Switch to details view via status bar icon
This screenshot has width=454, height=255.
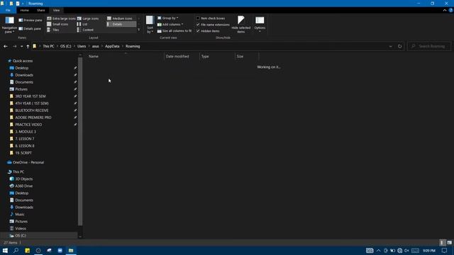pyautogui.click(x=442, y=242)
